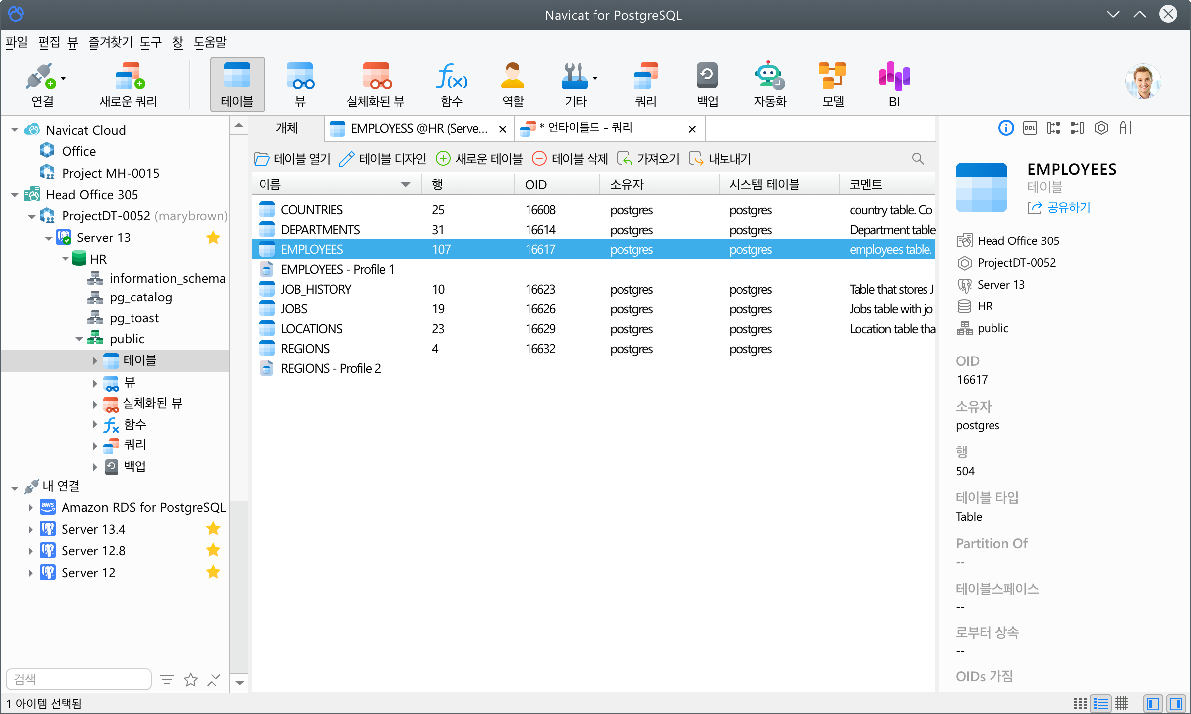Click the Name column sort arrow

click(x=405, y=185)
